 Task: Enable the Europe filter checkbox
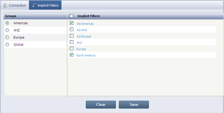coord(72,49)
